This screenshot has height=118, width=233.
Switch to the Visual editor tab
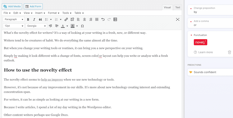pos(167,7)
